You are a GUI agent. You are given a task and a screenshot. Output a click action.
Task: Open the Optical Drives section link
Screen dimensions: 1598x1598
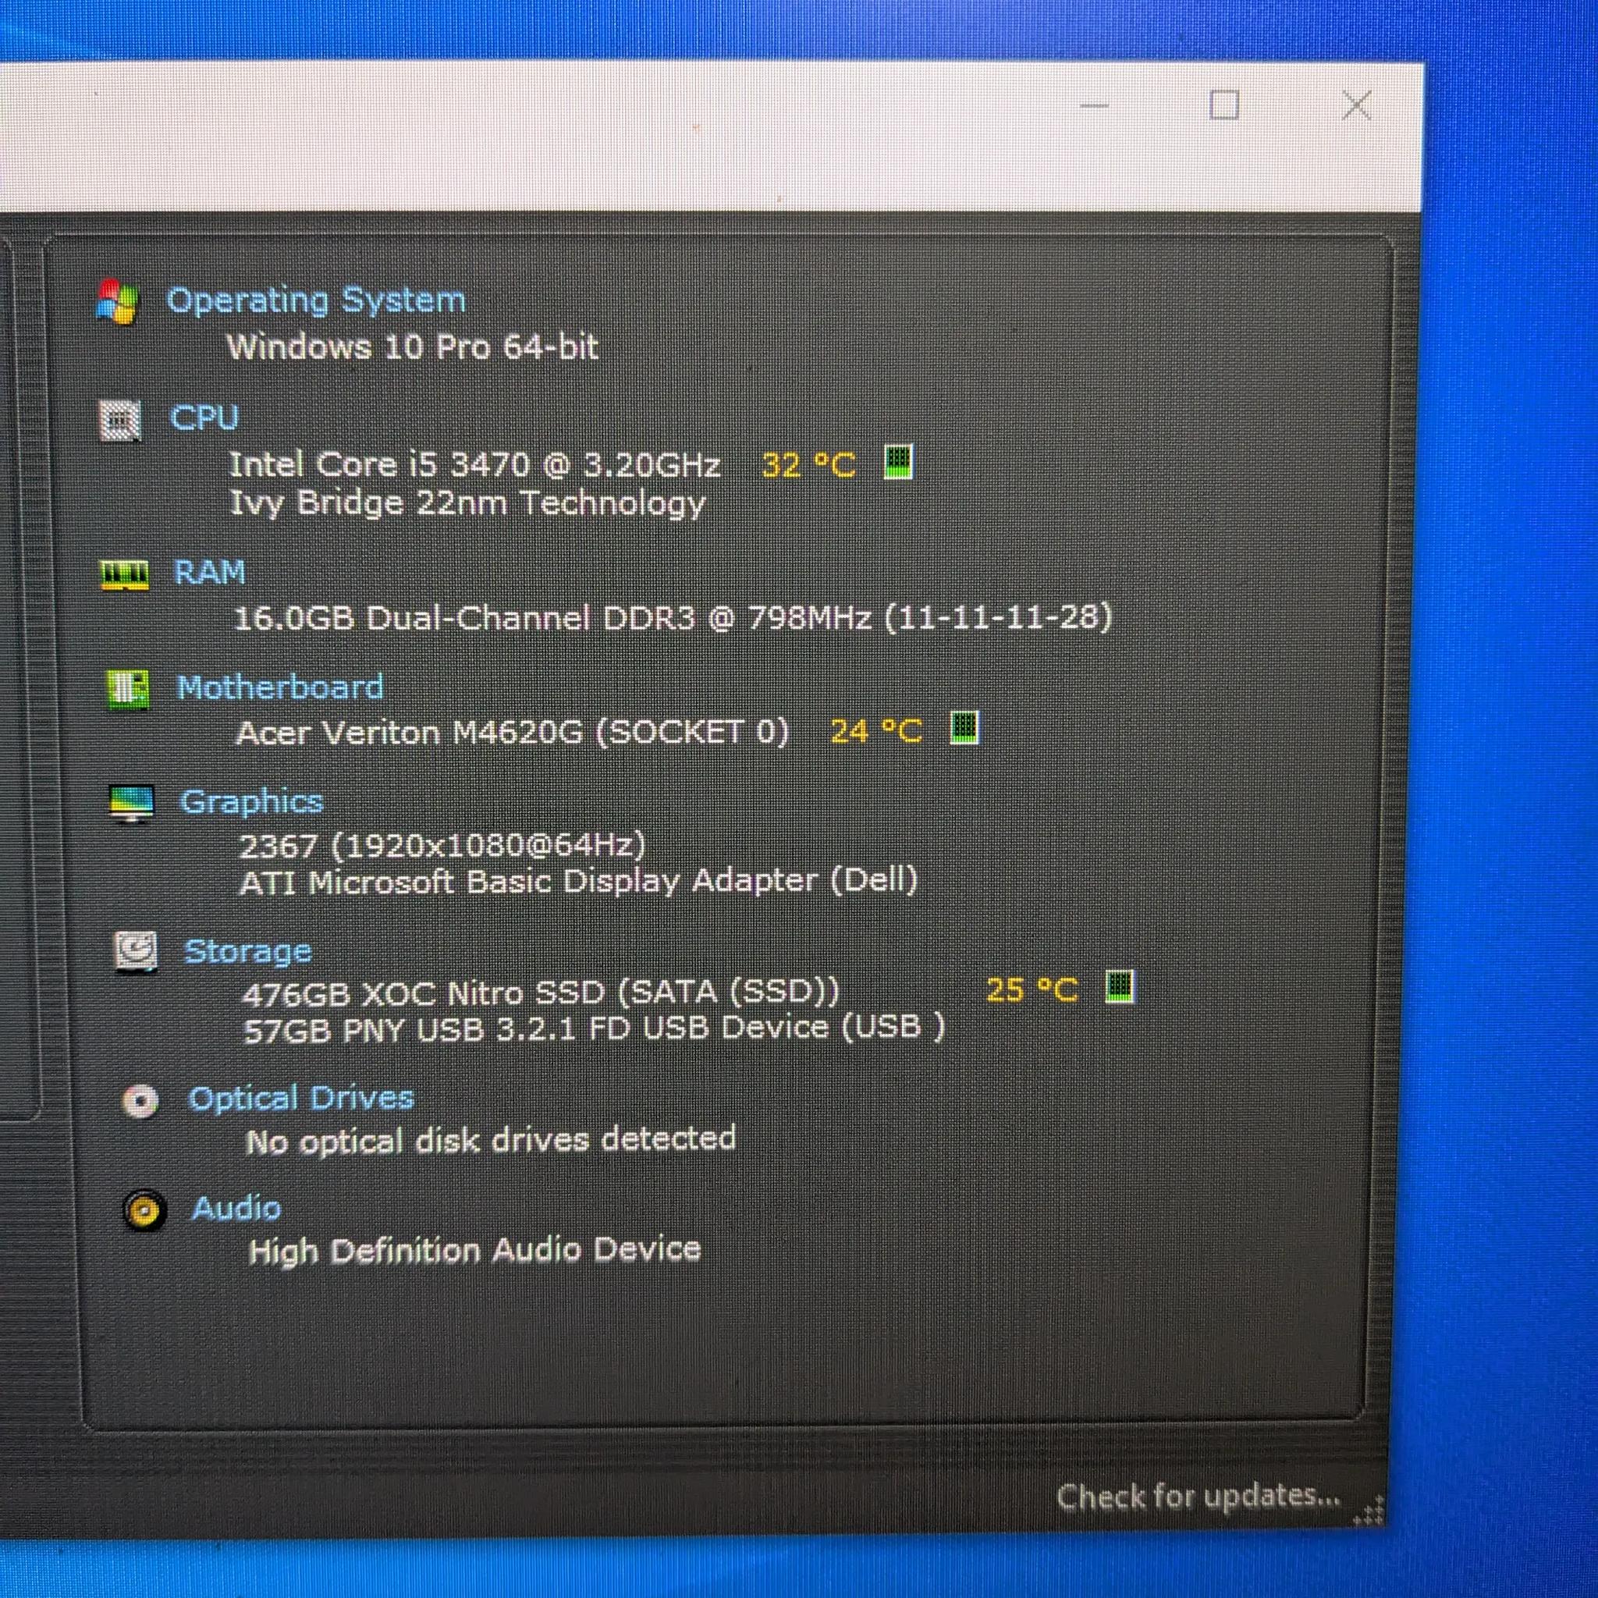(x=301, y=1099)
